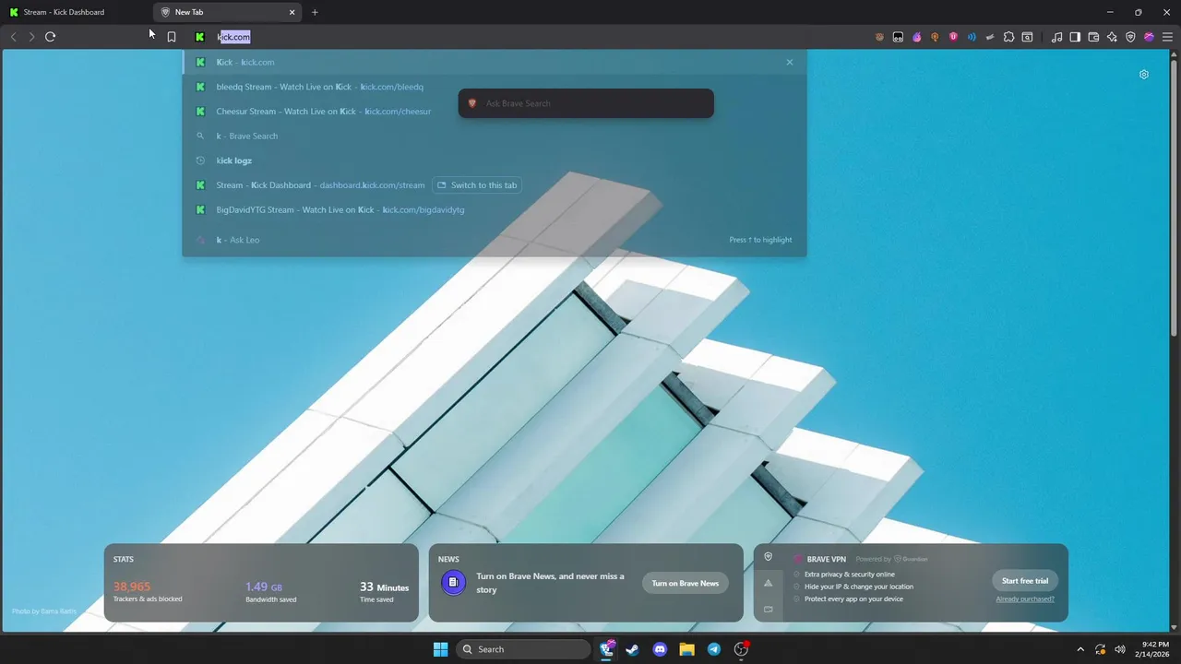Open the extensions puzzle-piece menu

pos(1008,37)
